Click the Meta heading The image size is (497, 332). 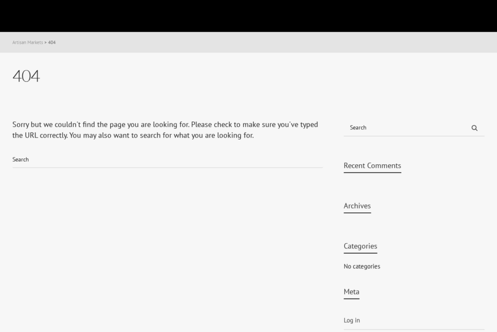[351, 292]
